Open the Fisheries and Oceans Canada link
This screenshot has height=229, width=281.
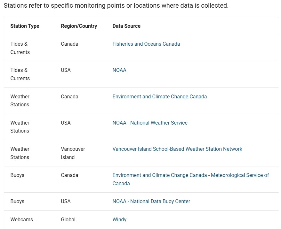point(146,44)
